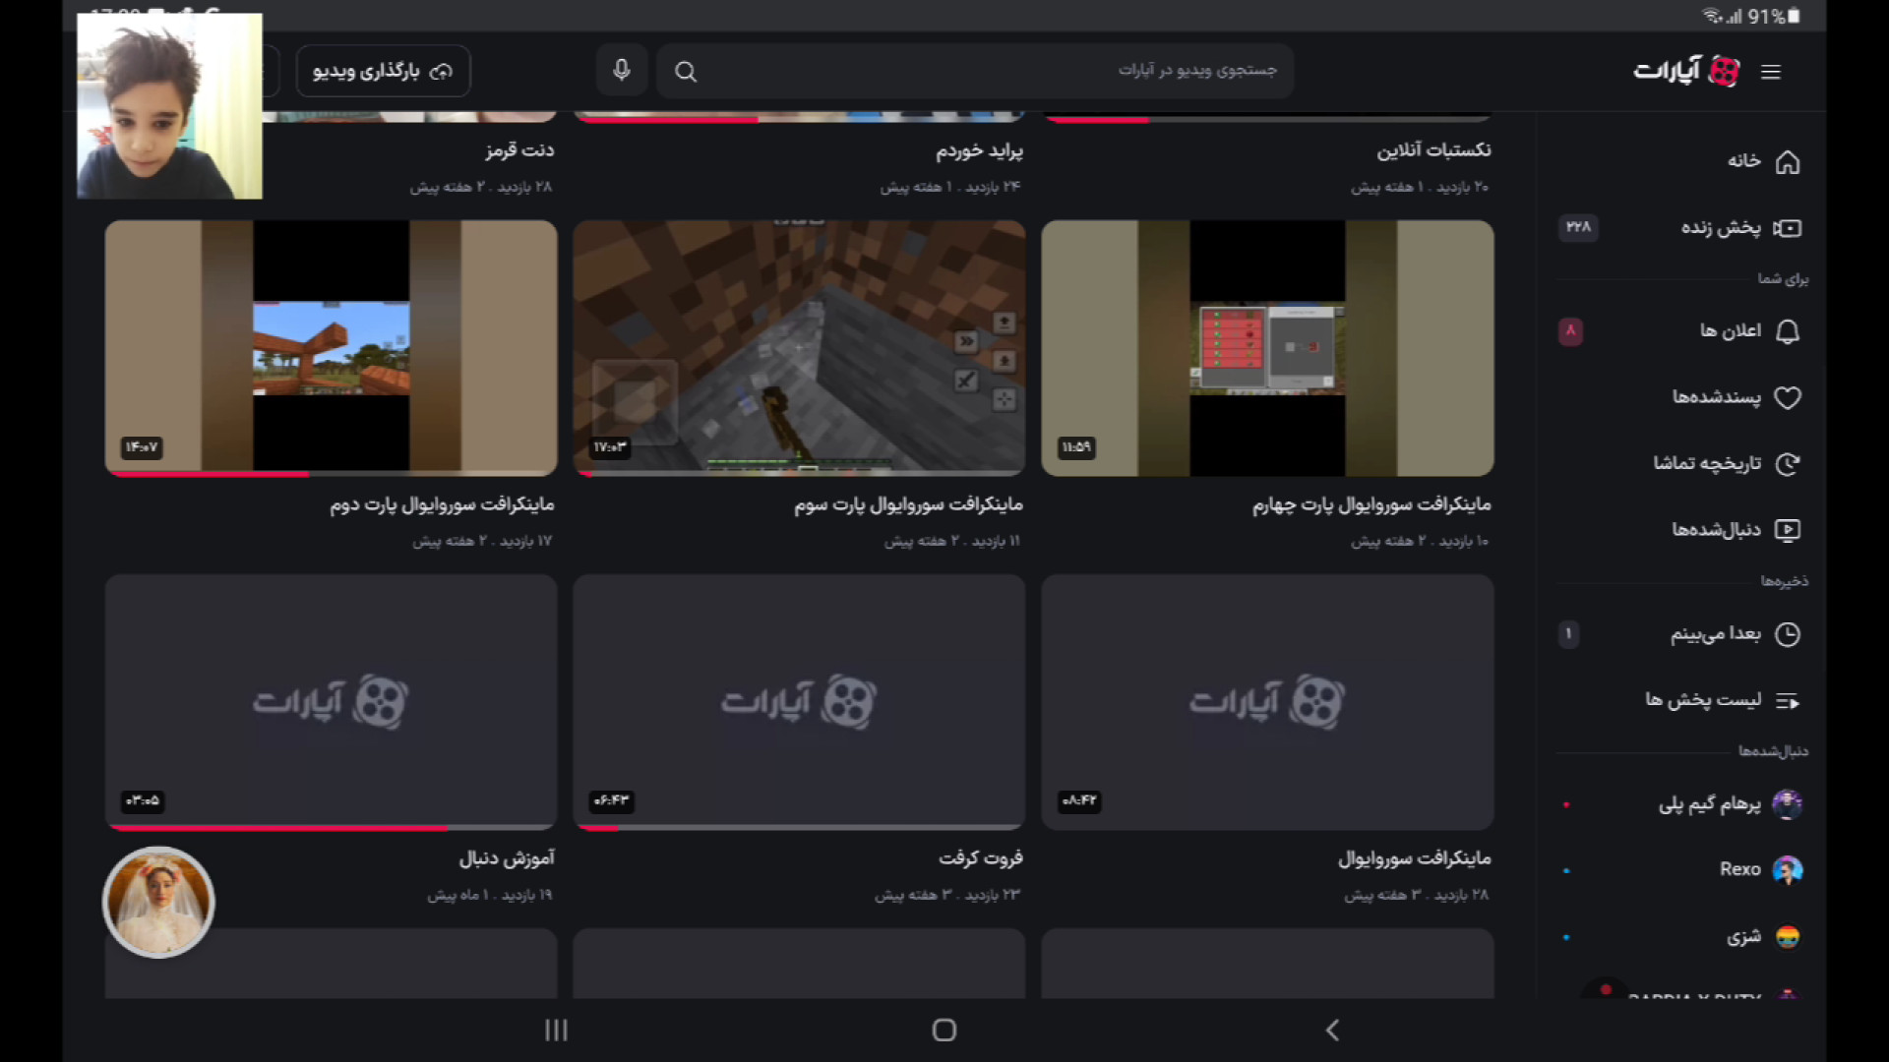This screenshot has height=1062, width=1889.
Task: Click the نکستبات آنلاین video title
Action: click(x=1433, y=150)
